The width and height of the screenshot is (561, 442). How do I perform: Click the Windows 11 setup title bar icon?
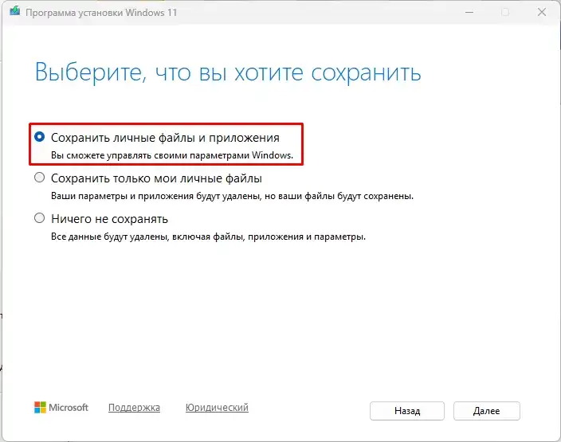[x=15, y=12]
